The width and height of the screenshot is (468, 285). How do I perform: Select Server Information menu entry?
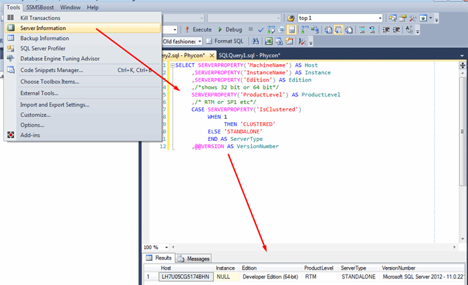[x=83, y=28]
